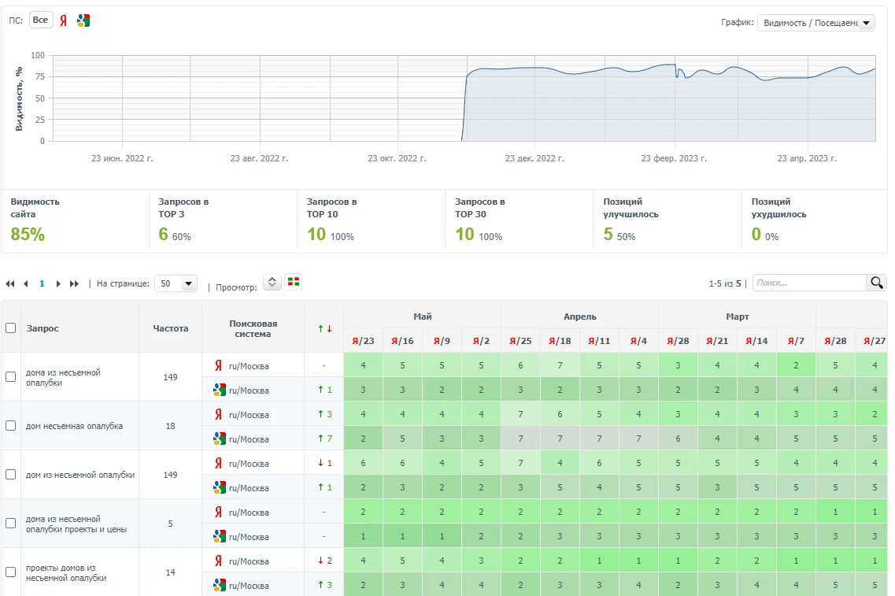Select the 'Я/16' date column header
895x596 pixels.
coord(402,341)
